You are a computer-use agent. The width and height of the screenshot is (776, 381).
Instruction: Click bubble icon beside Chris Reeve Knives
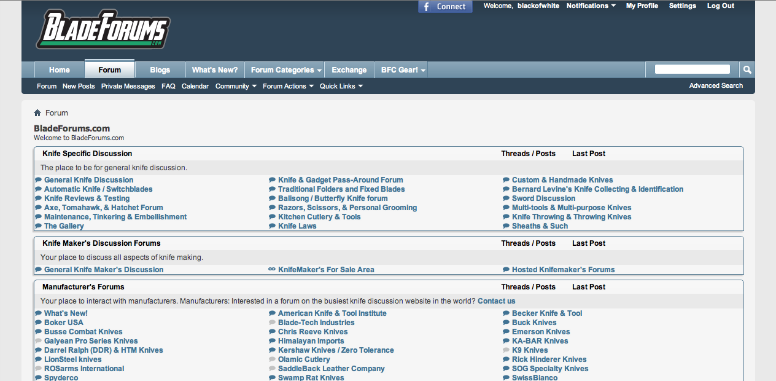click(273, 332)
